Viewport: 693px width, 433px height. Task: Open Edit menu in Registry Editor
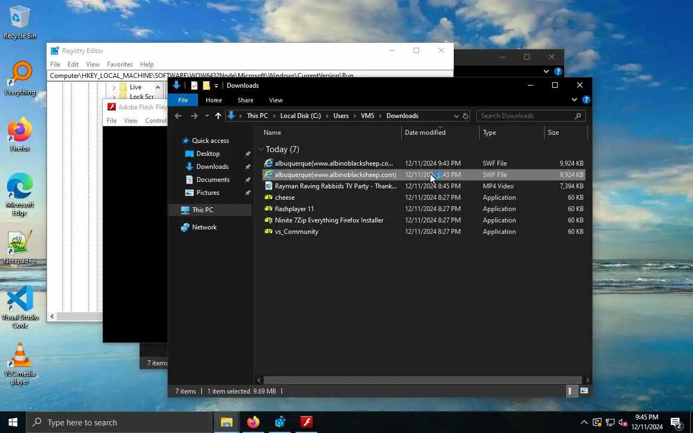(73, 64)
